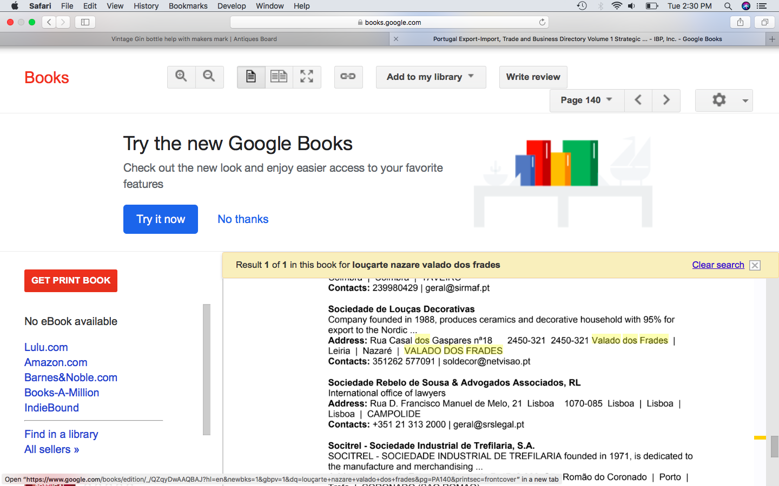Click the page scrollbar thumb
Image resolution: width=779 pixels, height=486 pixels.
coord(775,447)
